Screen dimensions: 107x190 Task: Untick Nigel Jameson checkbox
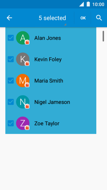tap(11, 102)
